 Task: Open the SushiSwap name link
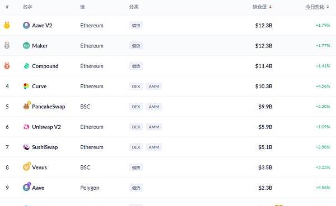tap(45, 147)
